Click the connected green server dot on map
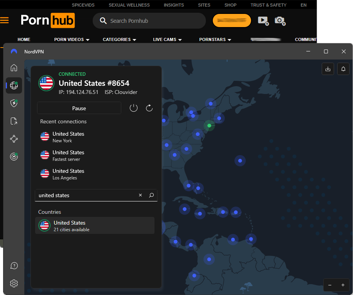The width and height of the screenshot is (353, 295). 209,126
